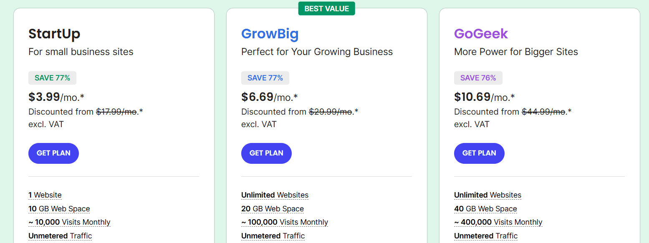Click the BEST VALUE badge above GrowBig
The width and height of the screenshot is (649, 243).
(327, 8)
